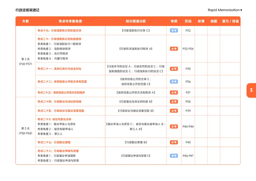Select the 页码 column header
Viewport: 256px width, 181px height.
(188, 21)
